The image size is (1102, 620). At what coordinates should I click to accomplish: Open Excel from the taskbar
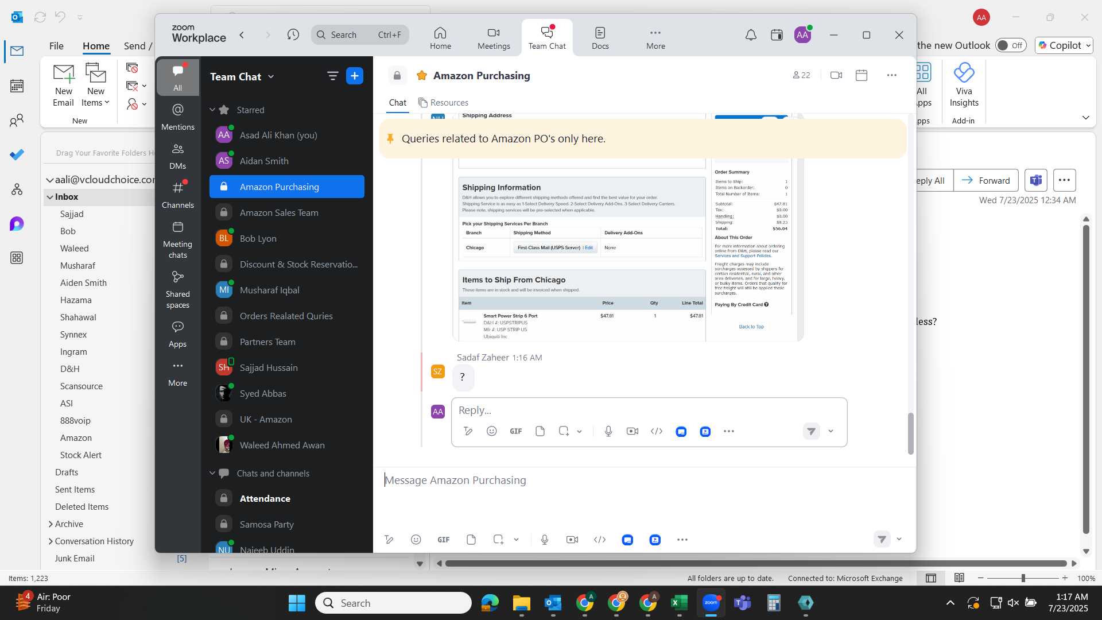click(x=680, y=603)
